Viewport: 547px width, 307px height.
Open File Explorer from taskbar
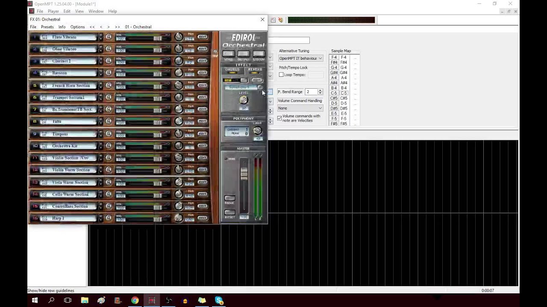85,300
